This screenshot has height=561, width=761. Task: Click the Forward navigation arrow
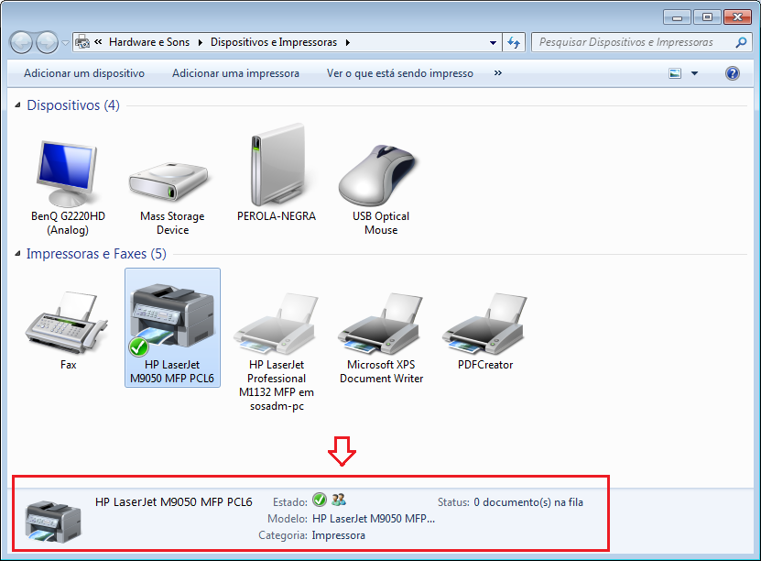[47, 43]
